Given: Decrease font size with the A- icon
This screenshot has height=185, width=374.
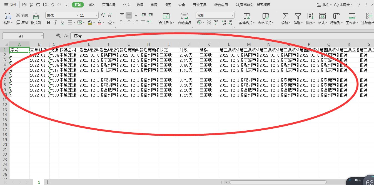Looking at the screenshot, I should 110,15.
